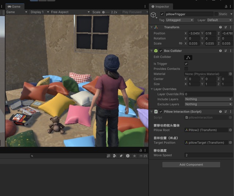Click the Layer Override Priority field
Image resolution: width=234 pixels, height=196 pixels.
(208, 94)
